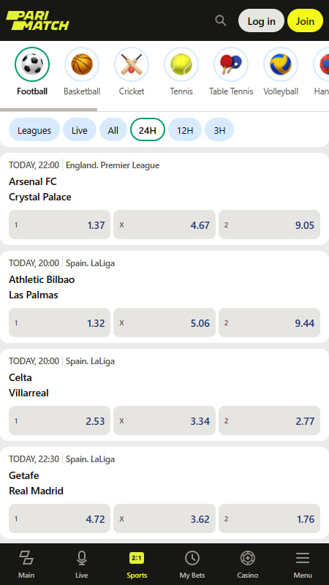Filter matches by 3H
Screen dimensions: 329x585
(219, 129)
